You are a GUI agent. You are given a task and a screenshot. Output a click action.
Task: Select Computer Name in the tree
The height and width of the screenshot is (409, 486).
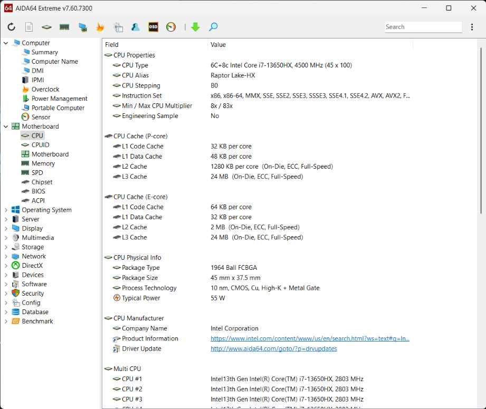pyautogui.click(x=54, y=62)
